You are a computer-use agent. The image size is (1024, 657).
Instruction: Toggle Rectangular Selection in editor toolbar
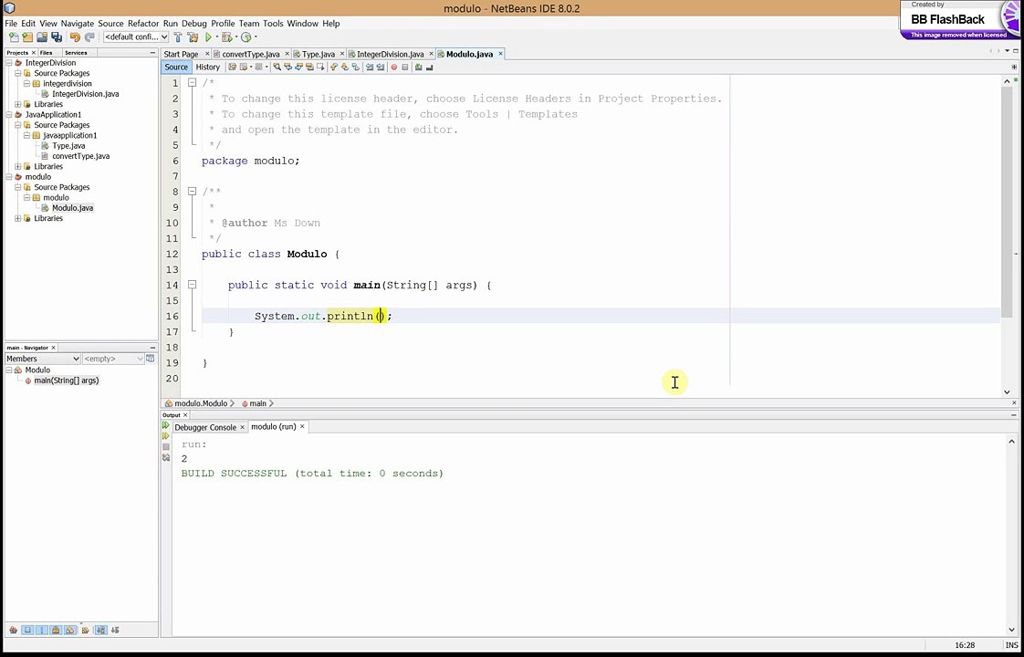tap(320, 67)
